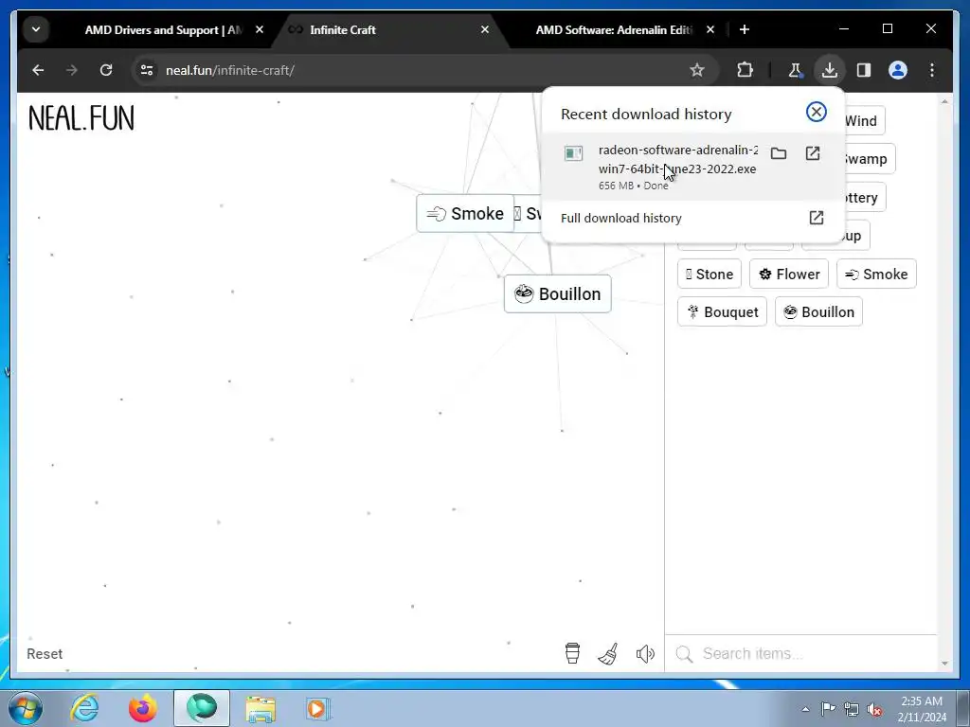Screen dimensions: 970x727
Task: Open a new browser tab
Action: (x=745, y=29)
